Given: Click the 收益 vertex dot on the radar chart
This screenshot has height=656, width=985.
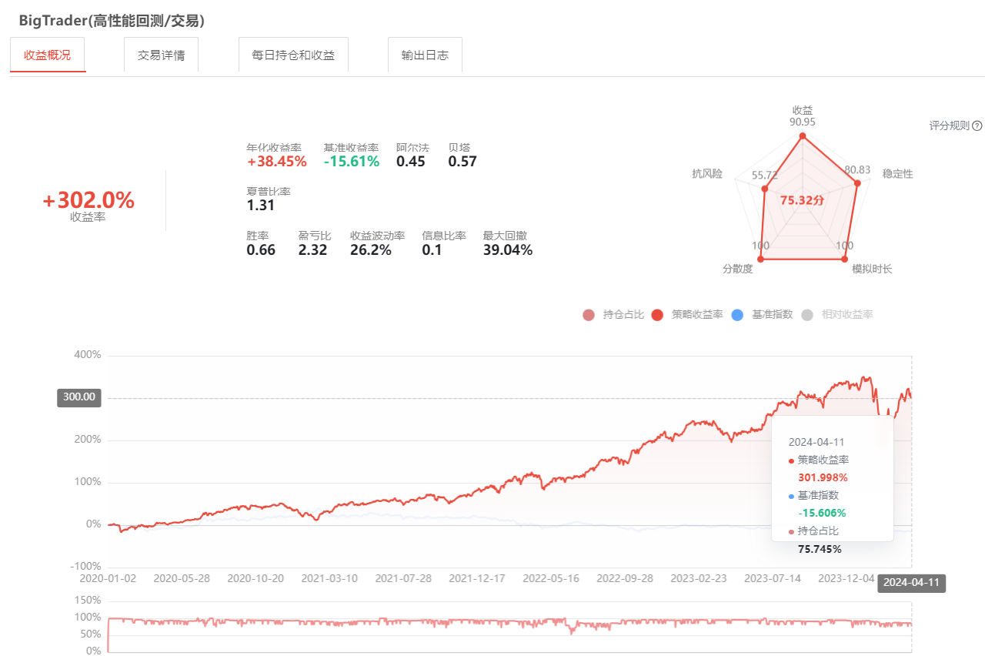Looking at the screenshot, I should 803,137.
